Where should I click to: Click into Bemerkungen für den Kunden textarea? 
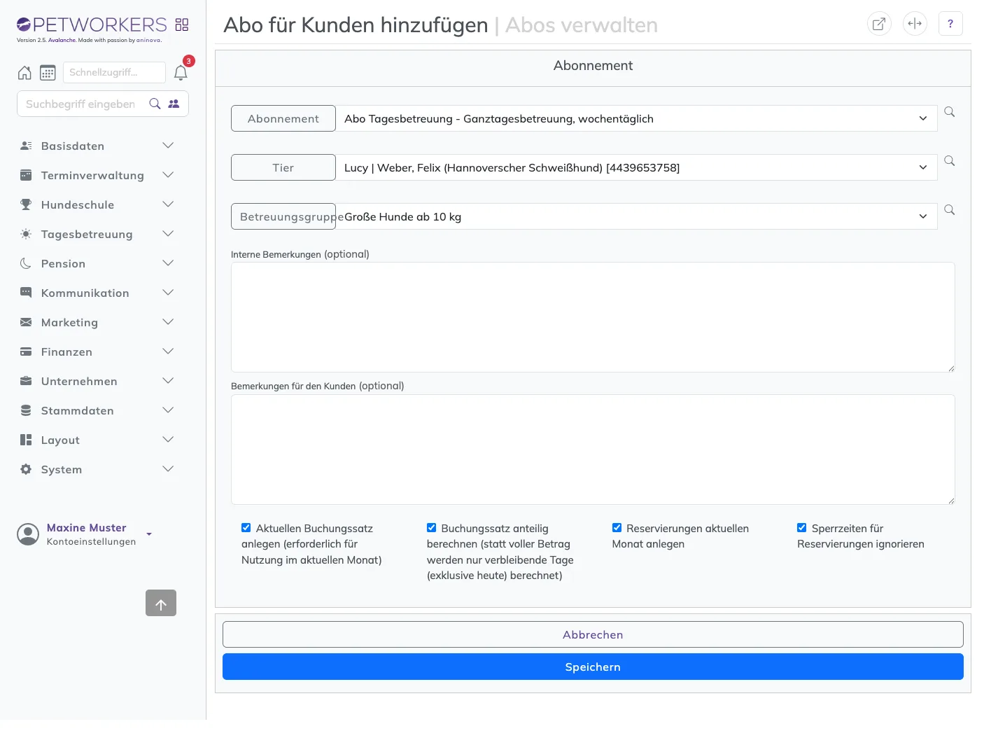pos(593,450)
